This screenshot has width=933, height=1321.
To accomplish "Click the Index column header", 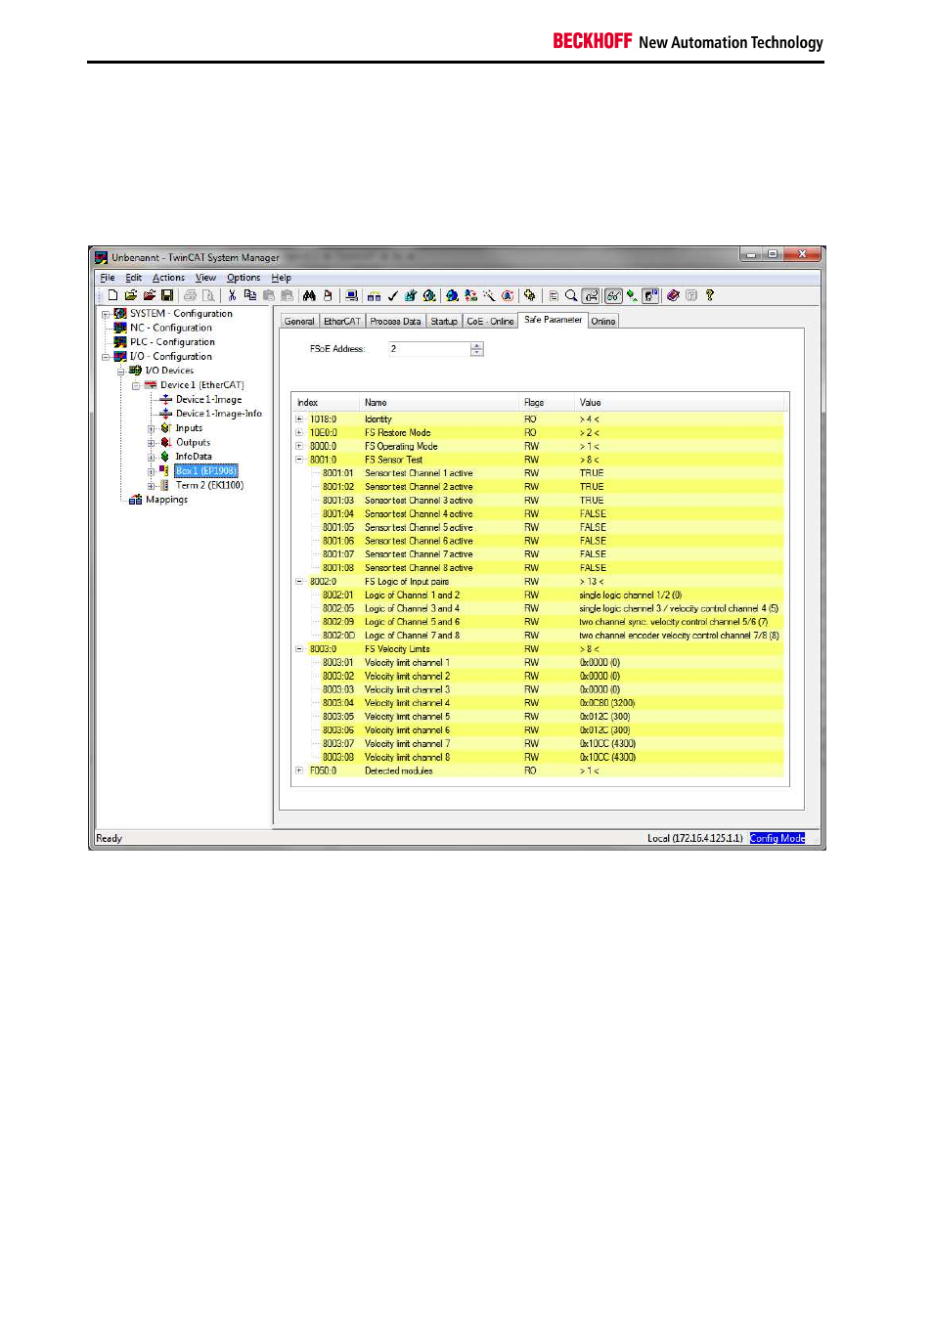I will click(326, 403).
